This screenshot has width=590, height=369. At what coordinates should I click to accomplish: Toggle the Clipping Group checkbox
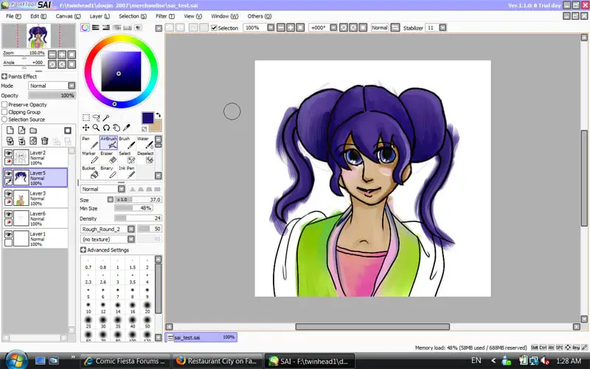click(x=4, y=112)
